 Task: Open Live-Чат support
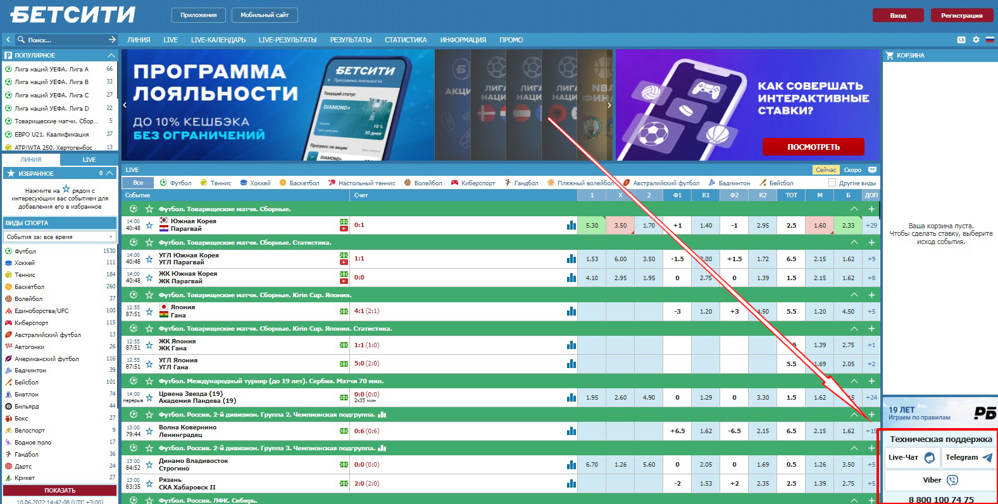911,457
